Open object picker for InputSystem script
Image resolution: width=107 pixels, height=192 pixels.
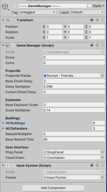click(x=102, y=172)
